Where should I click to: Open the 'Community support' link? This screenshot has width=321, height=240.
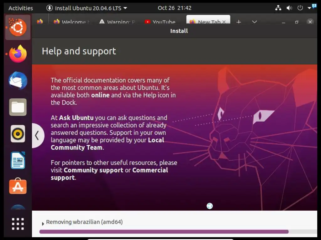click(93, 170)
